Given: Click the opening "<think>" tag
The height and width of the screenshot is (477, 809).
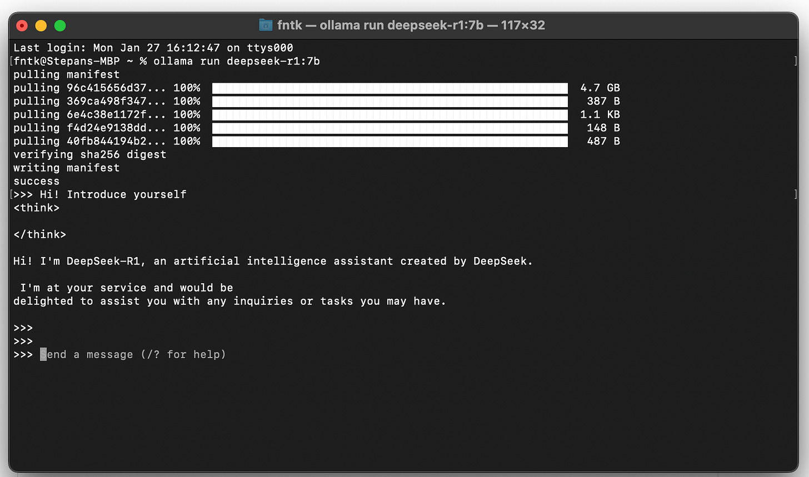Looking at the screenshot, I should [x=37, y=208].
